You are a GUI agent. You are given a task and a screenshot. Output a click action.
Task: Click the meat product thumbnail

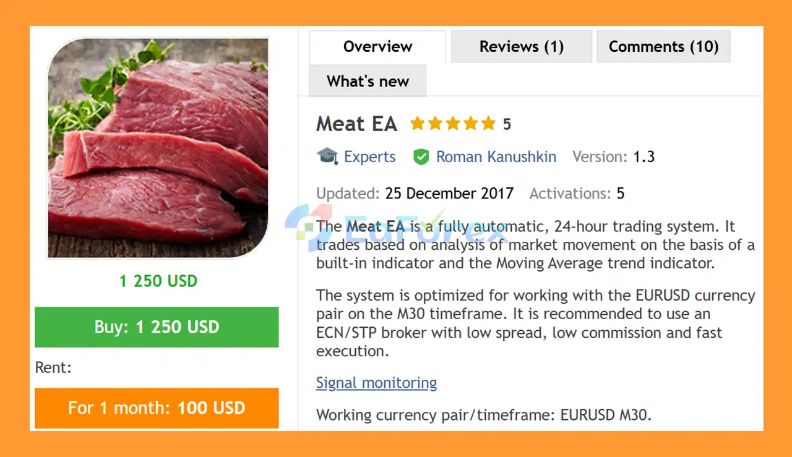click(x=158, y=148)
